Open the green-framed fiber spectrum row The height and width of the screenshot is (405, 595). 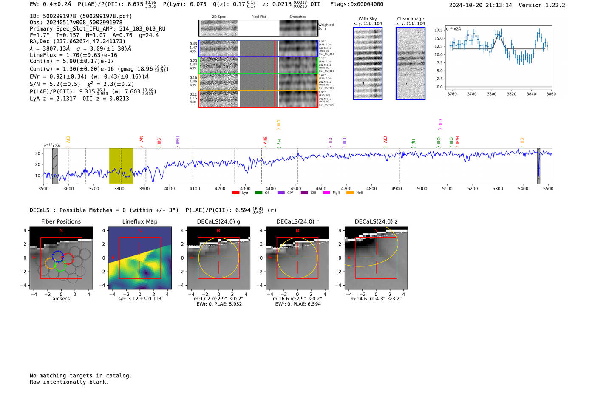tap(258, 65)
